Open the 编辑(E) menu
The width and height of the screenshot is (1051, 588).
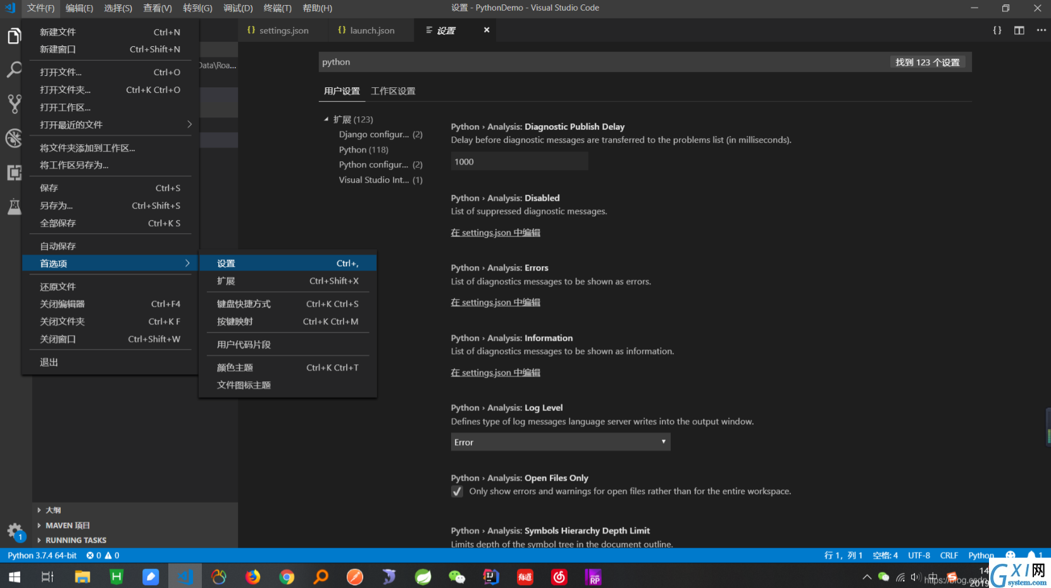(x=79, y=8)
